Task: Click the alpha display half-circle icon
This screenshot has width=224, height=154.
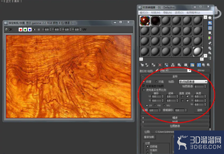Action: (x=34, y=29)
